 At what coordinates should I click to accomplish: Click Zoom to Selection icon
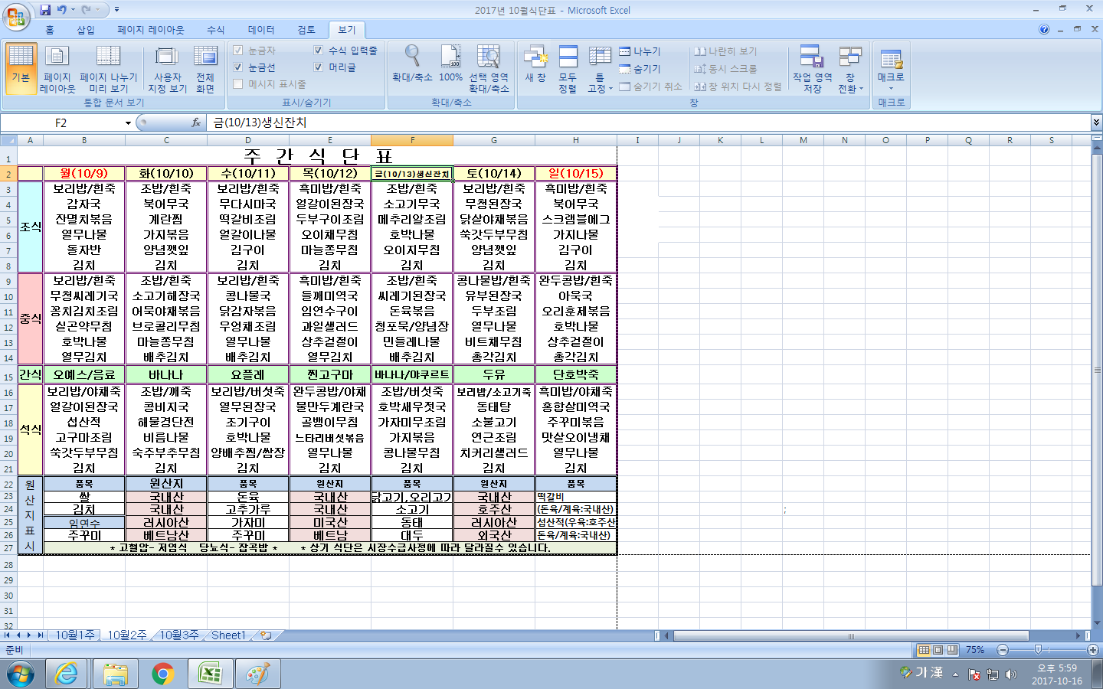(x=489, y=69)
